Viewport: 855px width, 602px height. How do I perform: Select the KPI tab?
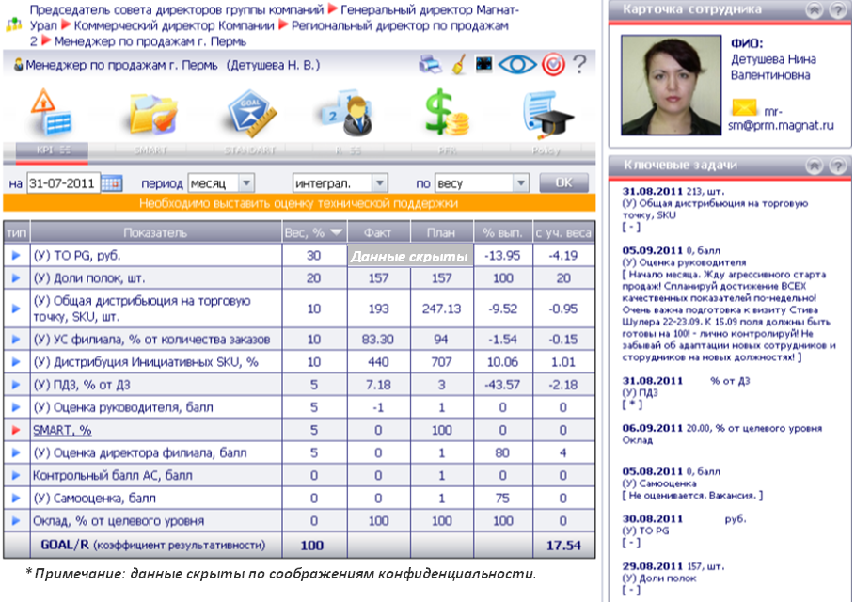53,150
